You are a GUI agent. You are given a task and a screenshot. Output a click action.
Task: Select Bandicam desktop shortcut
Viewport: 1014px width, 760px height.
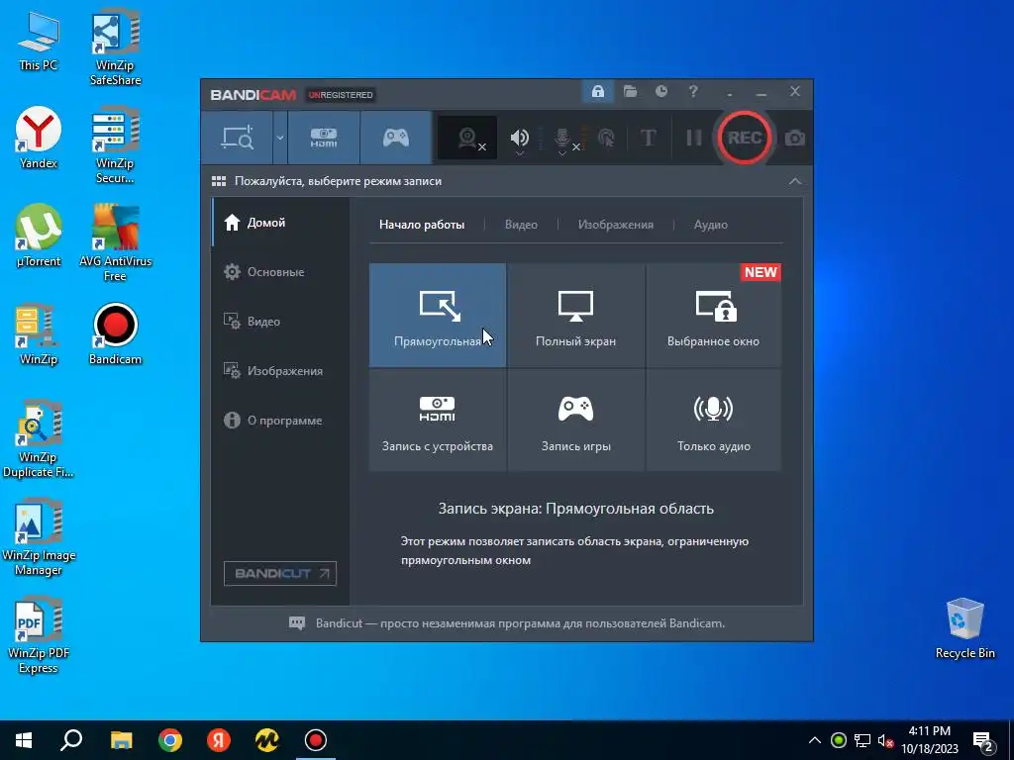tap(115, 334)
